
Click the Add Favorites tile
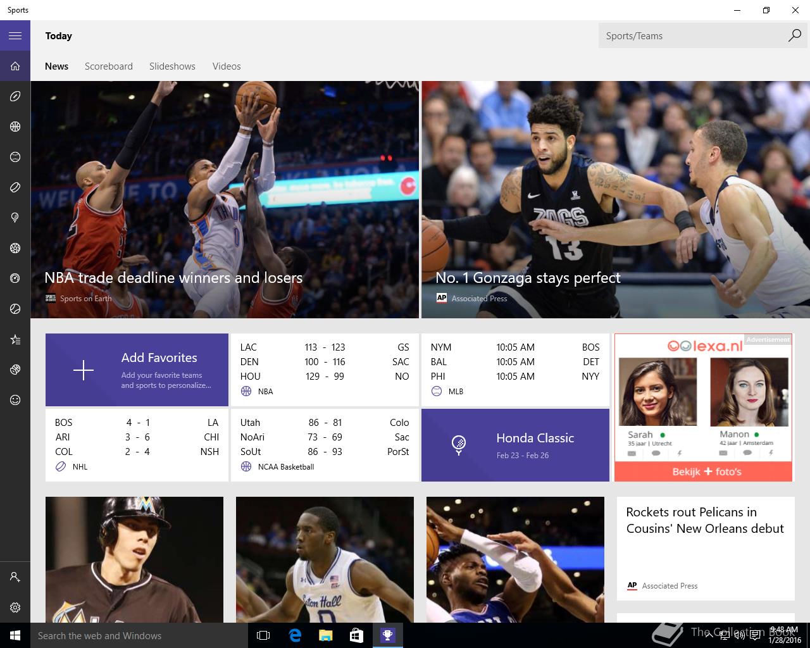[137, 370]
